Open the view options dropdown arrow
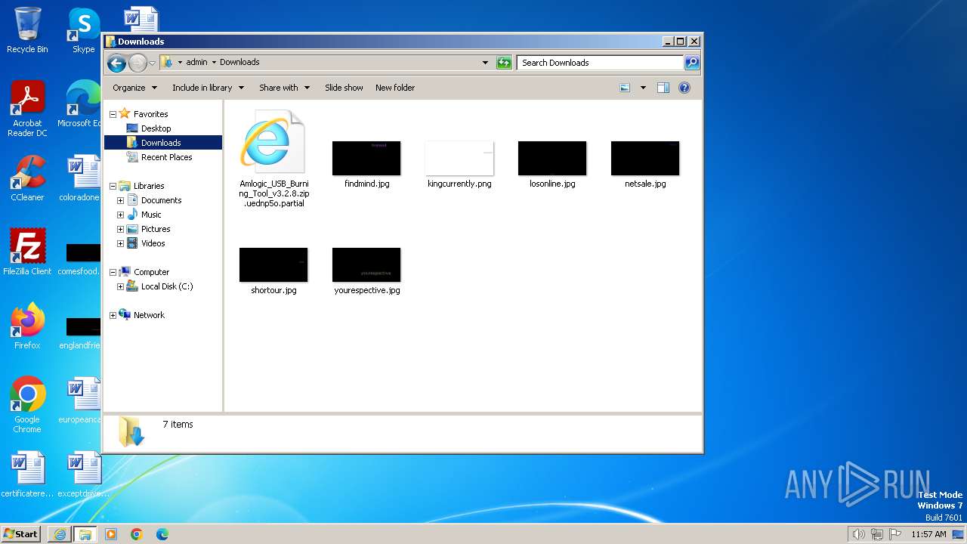The height and width of the screenshot is (544, 967). coord(643,88)
